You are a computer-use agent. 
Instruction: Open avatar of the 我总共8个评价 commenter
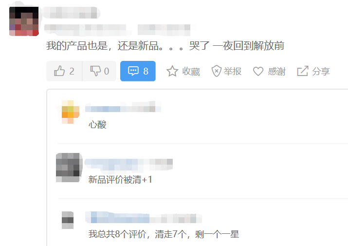click(68, 220)
